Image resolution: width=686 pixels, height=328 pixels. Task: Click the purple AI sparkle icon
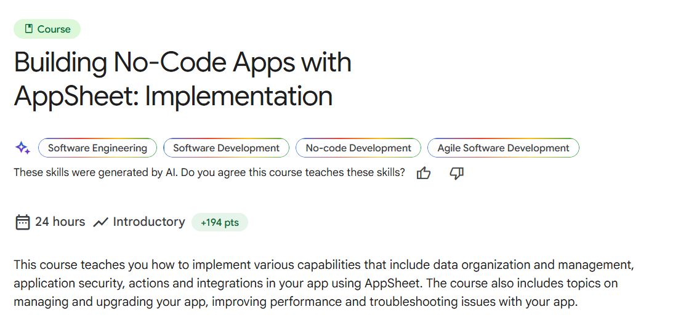[x=22, y=148]
